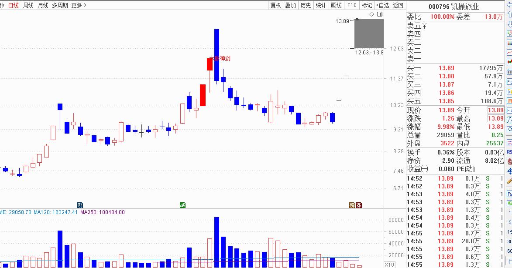Switch to the 日线 daily chart tab

pos(14,5)
